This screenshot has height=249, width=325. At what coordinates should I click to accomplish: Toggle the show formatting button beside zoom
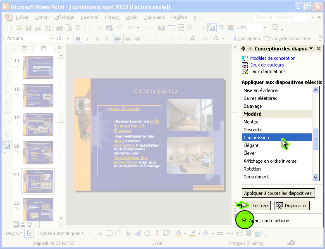click(211, 28)
